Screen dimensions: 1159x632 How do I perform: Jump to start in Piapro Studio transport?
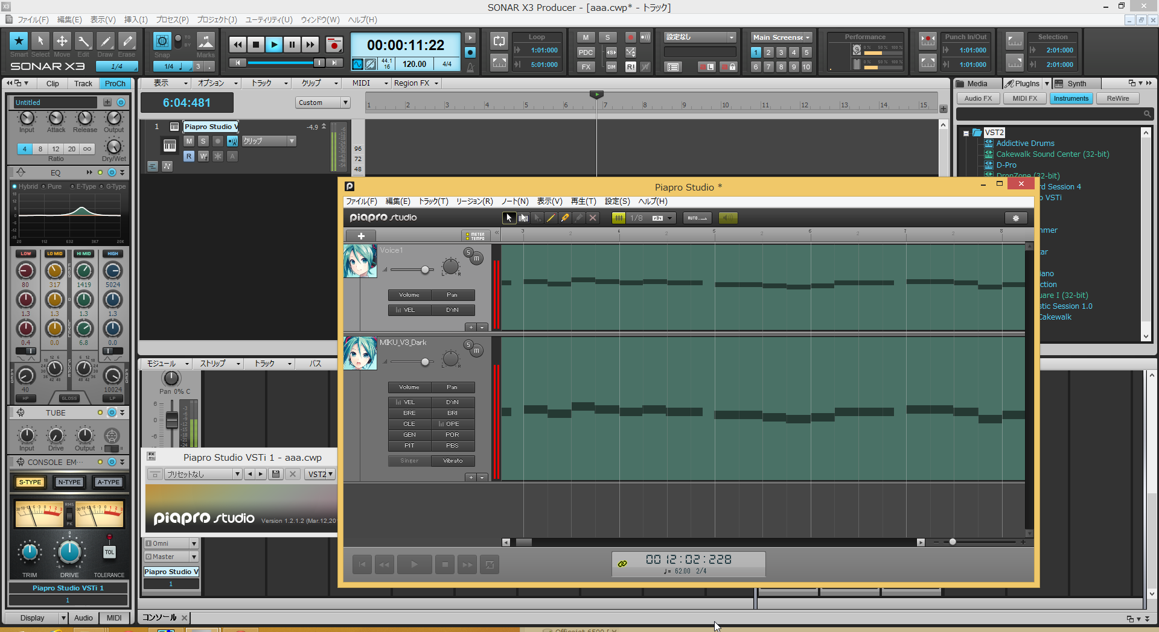click(x=362, y=564)
